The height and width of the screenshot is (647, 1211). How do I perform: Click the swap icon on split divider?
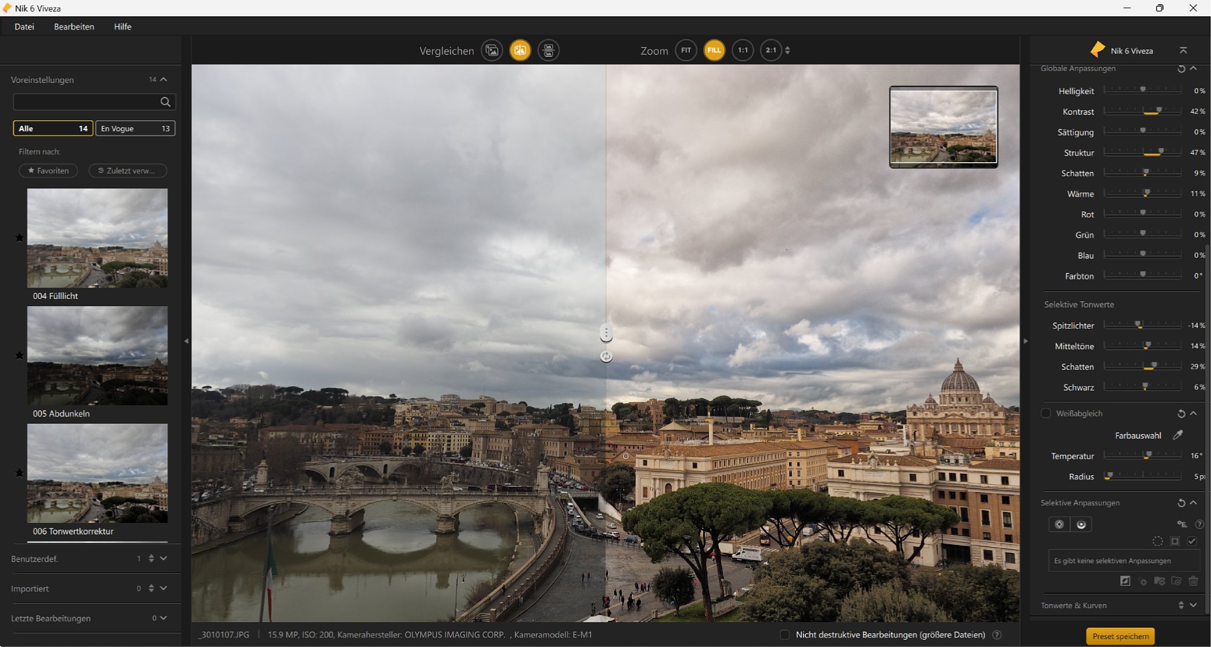coord(606,356)
